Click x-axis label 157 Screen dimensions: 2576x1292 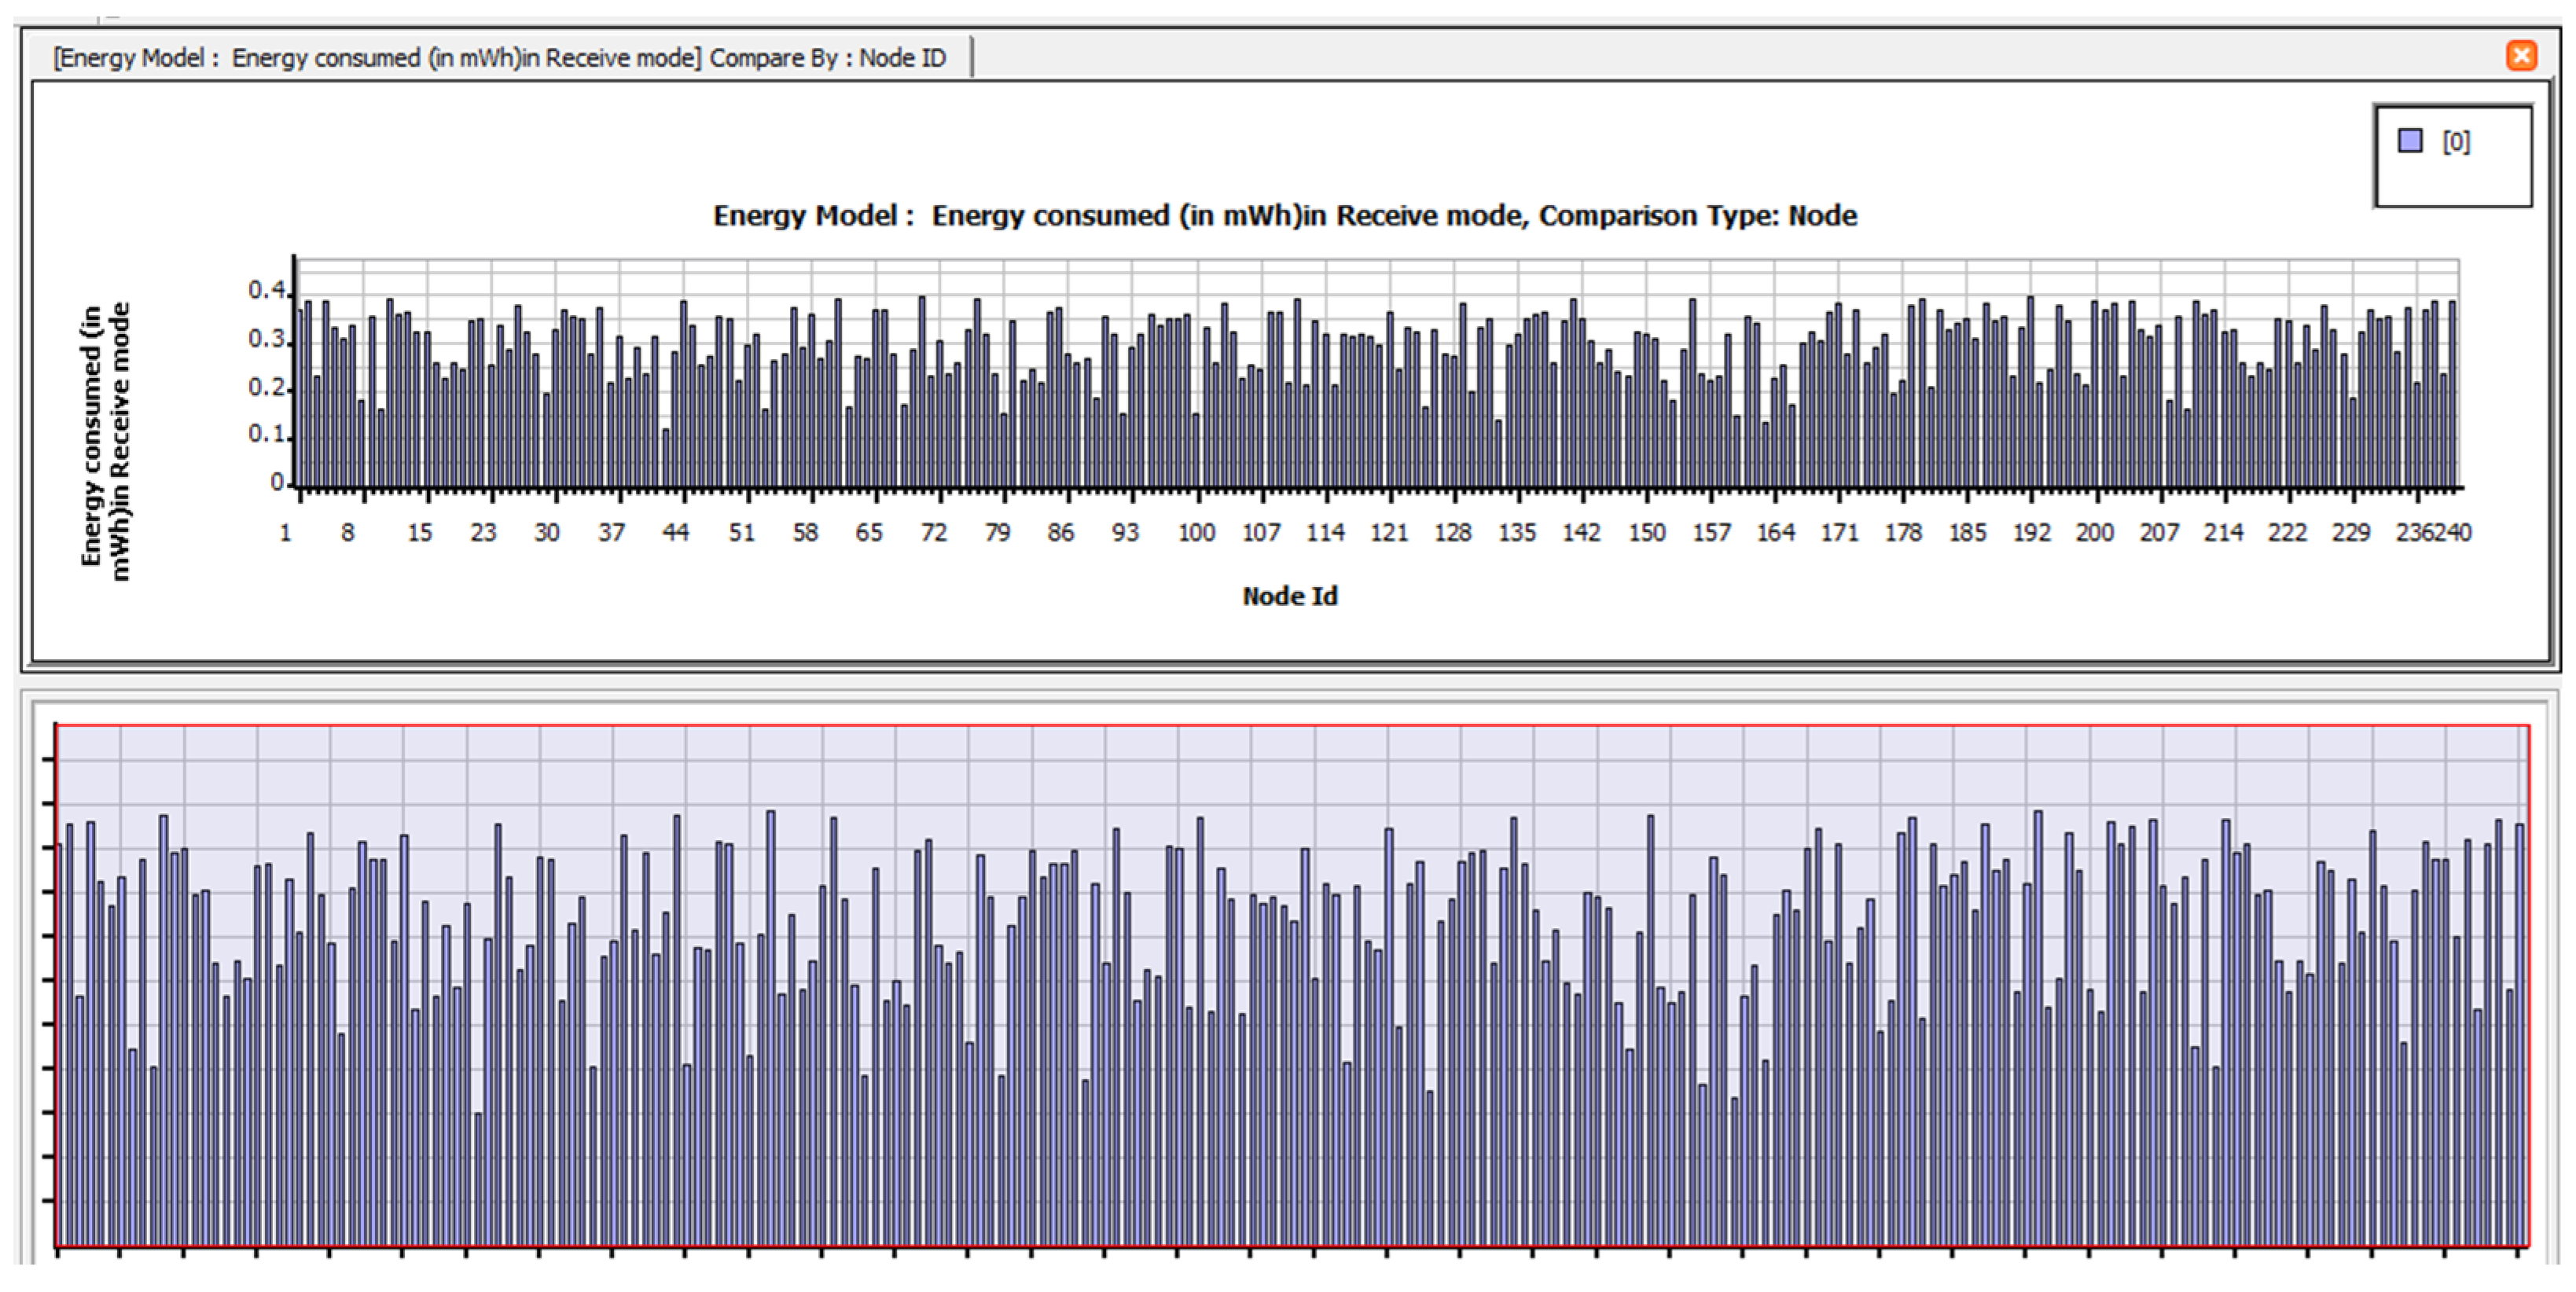(x=1711, y=533)
